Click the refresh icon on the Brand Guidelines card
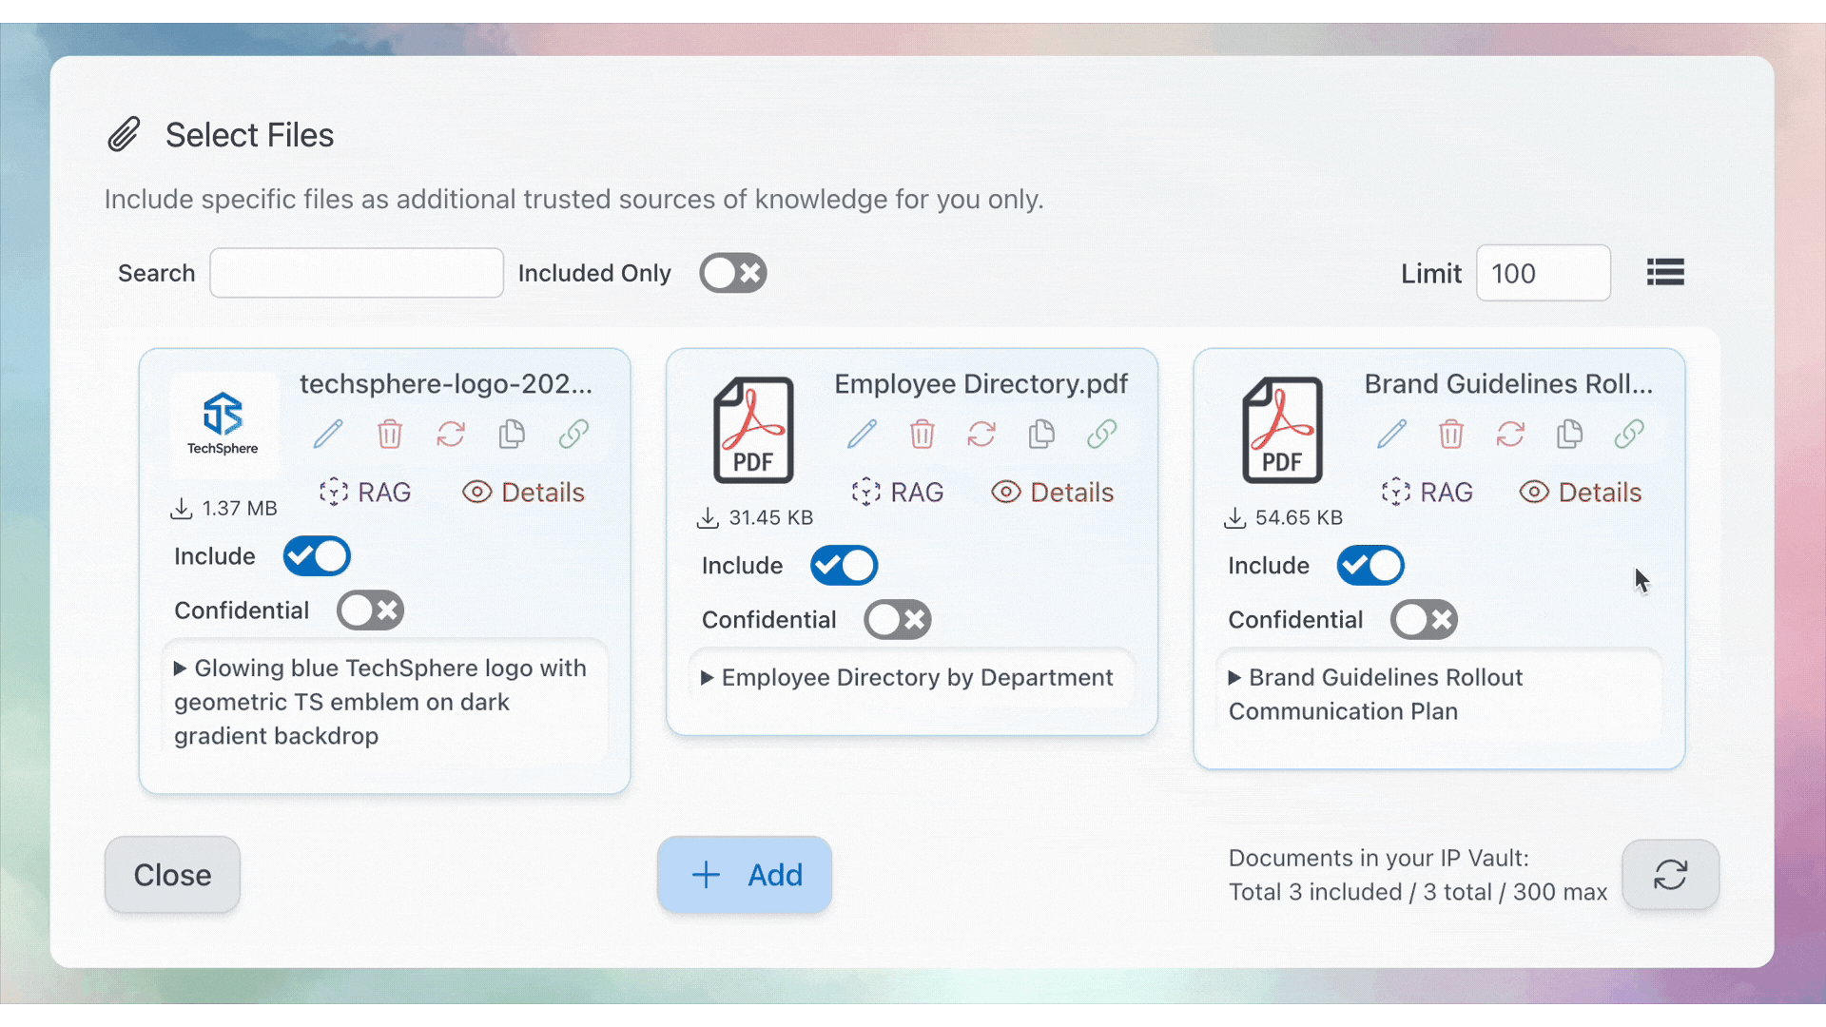1826x1027 pixels. tap(1510, 435)
